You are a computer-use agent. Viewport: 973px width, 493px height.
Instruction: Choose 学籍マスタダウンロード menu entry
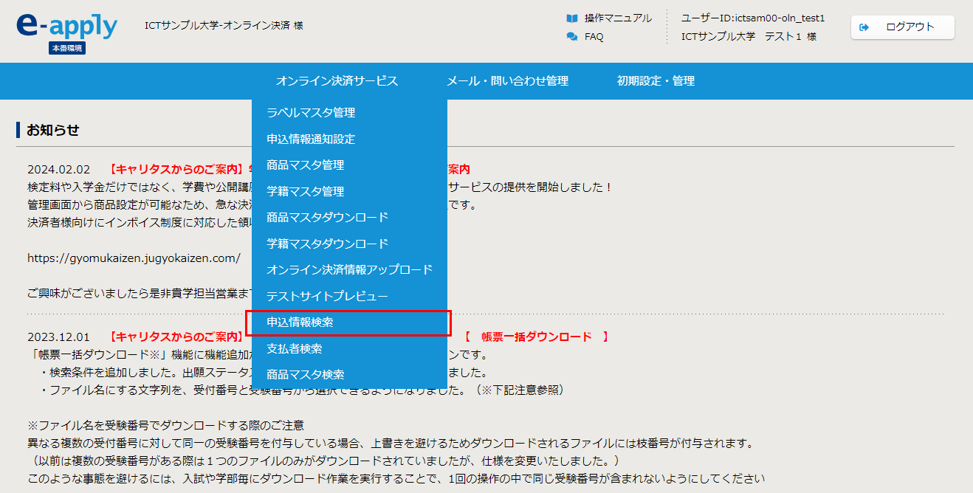pyautogui.click(x=327, y=244)
